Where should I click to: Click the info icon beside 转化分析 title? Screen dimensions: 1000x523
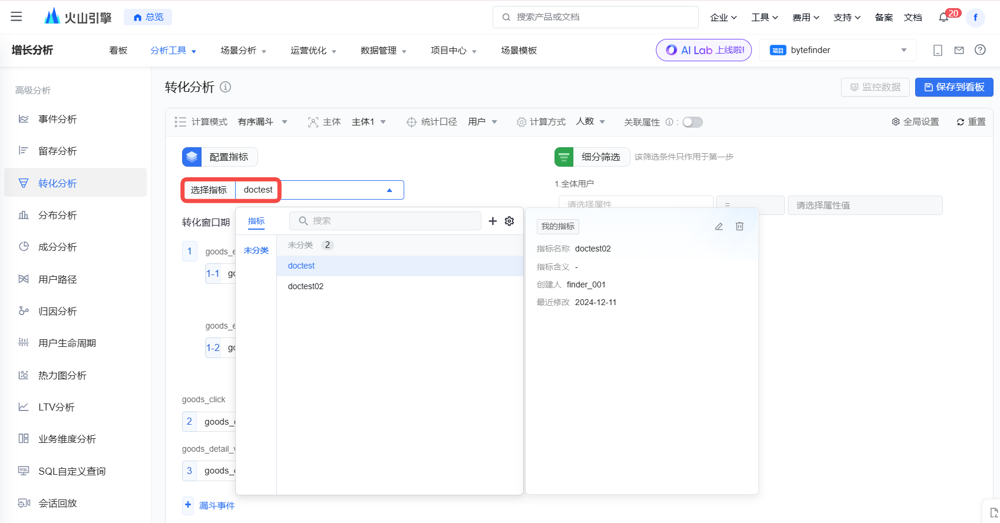click(225, 87)
